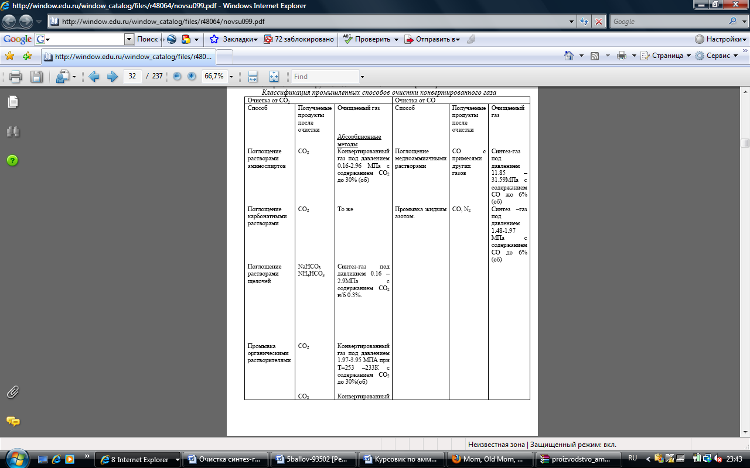This screenshot has width=750, height=468.
Task: Switch to 5ballov-93502 Word taskbar window
Action: coord(314,459)
